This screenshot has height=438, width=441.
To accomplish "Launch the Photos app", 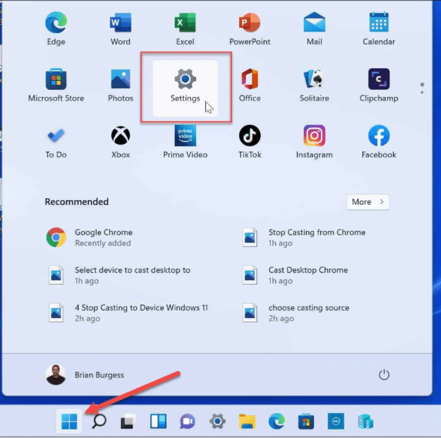I will (120, 85).
